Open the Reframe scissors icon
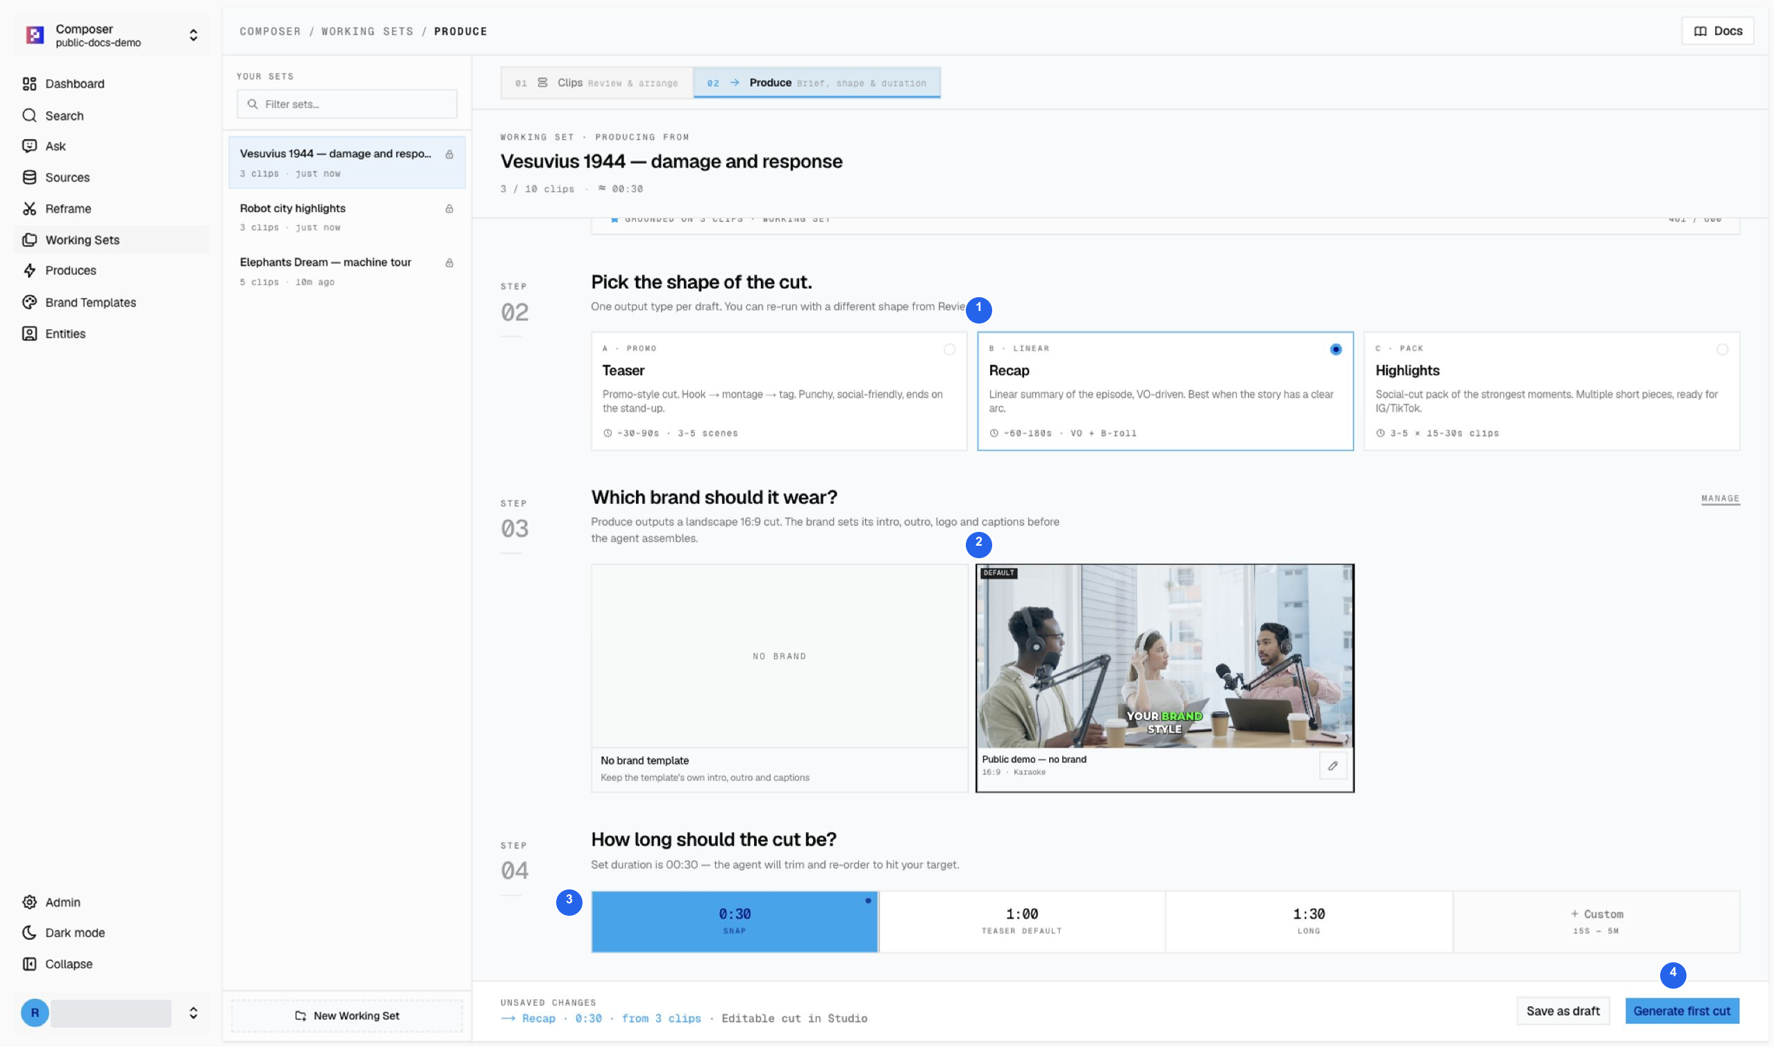Viewport: 1774px width, 1047px height. click(x=29, y=209)
